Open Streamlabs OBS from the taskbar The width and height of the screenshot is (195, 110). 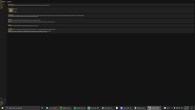(93, 108)
